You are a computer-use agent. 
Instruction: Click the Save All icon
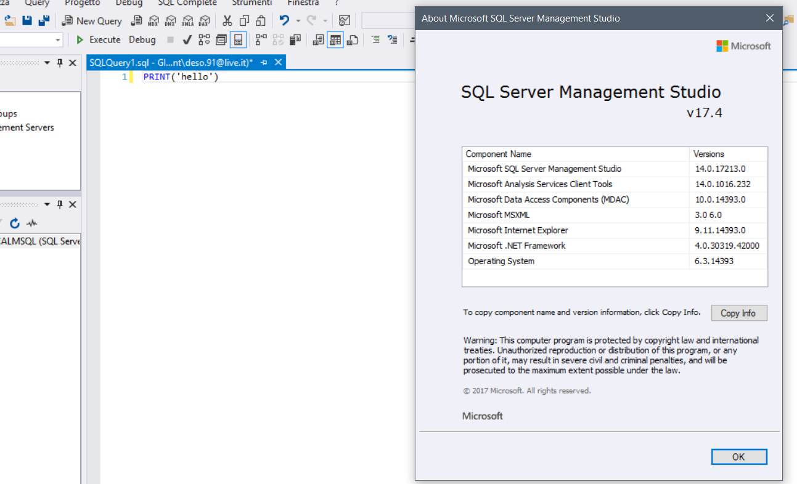point(44,20)
